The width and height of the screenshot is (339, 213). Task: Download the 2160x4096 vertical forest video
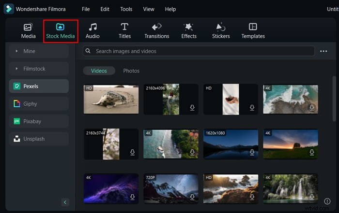192,108
